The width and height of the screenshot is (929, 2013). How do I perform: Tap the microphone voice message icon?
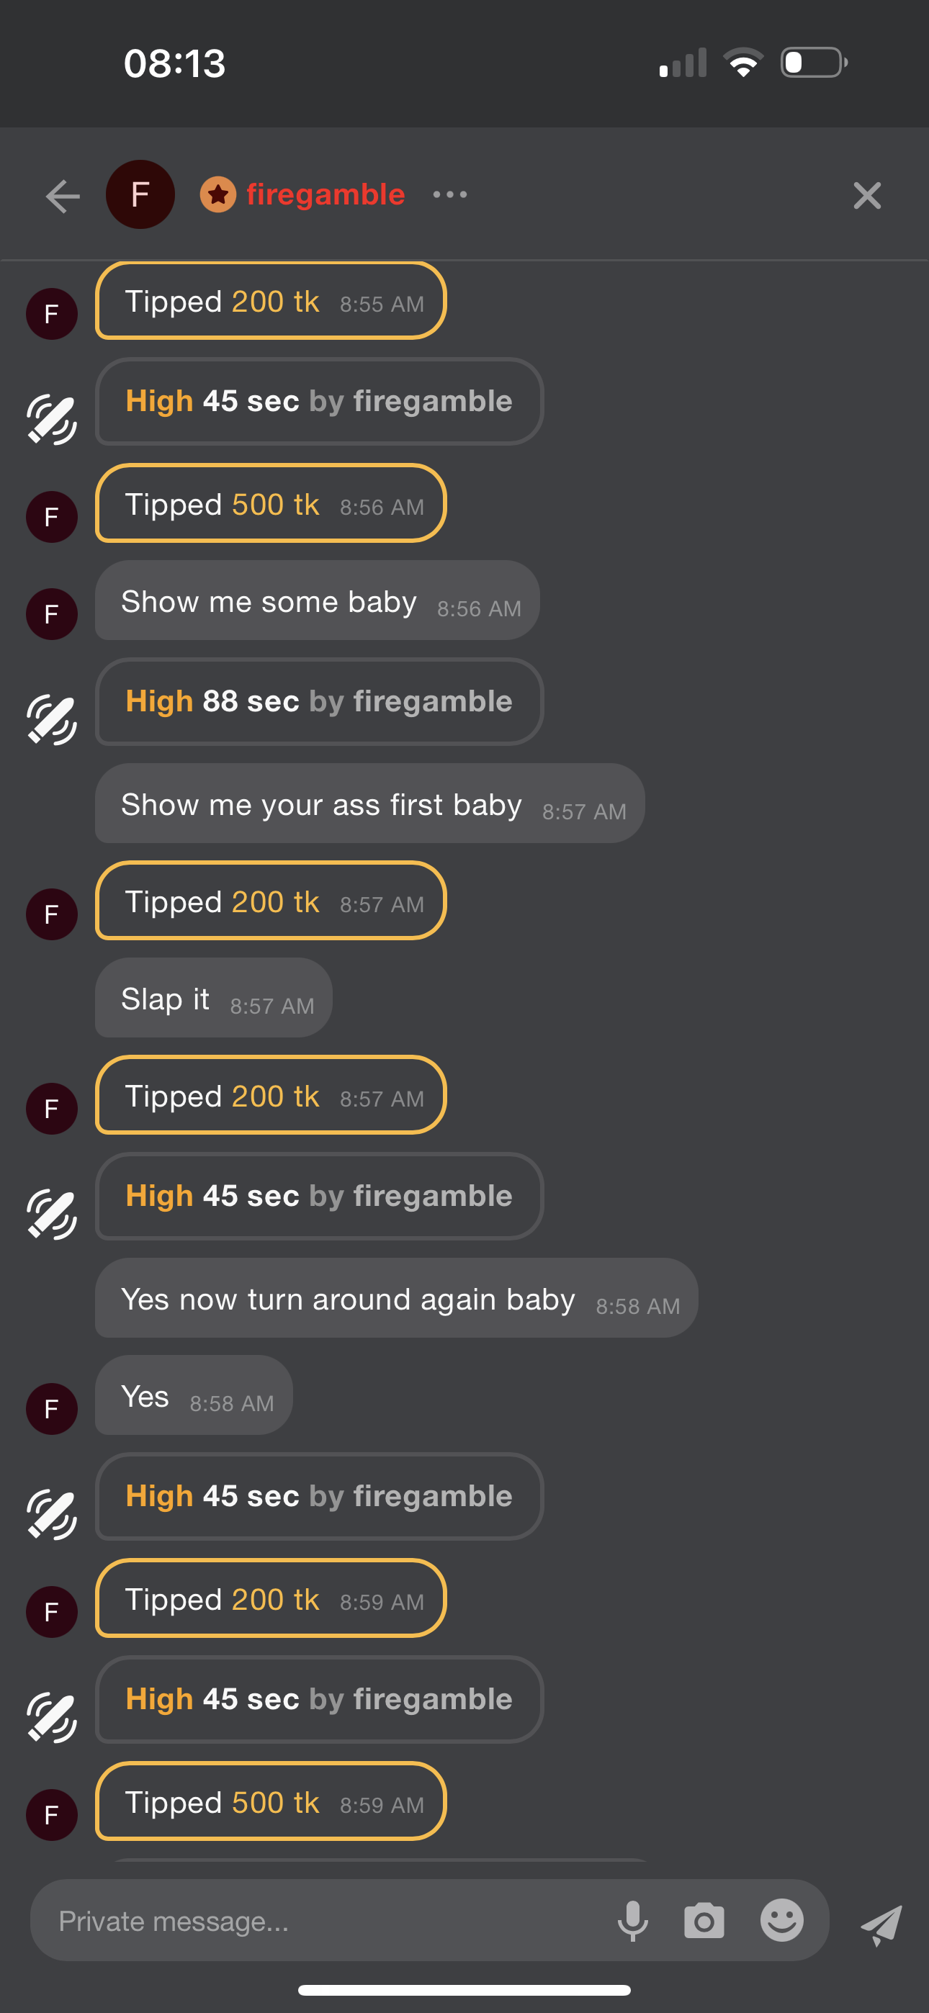pyautogui.click(x=632, y=1920)
